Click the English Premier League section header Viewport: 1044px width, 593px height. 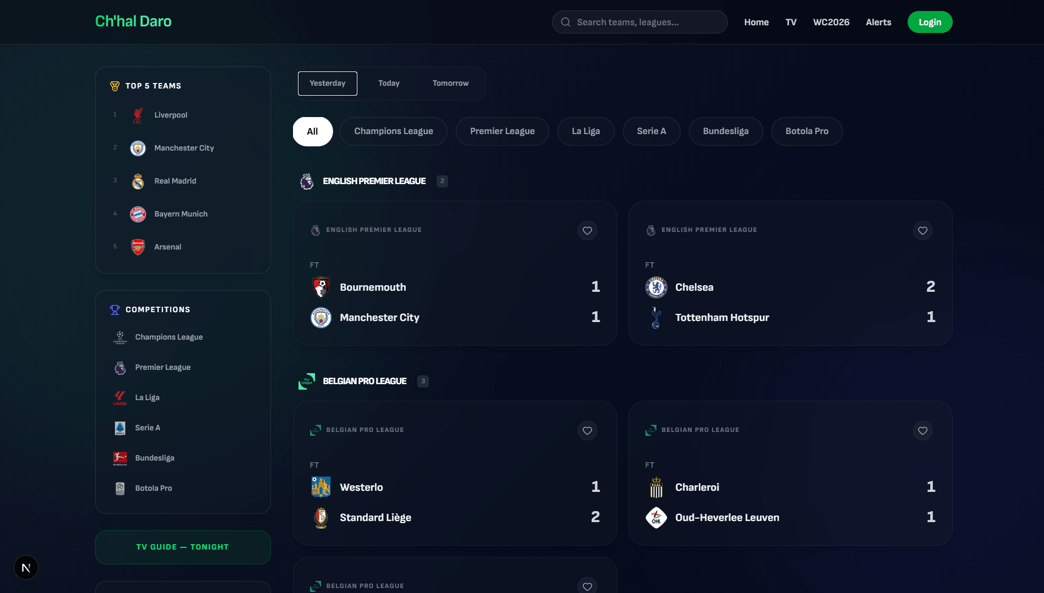pos(374,181)
